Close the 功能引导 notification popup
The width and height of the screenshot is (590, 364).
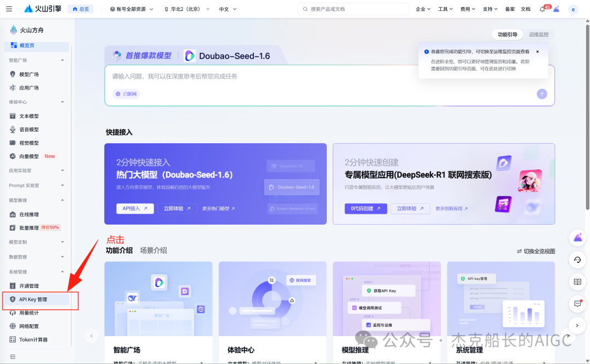[x=538, y=51]
